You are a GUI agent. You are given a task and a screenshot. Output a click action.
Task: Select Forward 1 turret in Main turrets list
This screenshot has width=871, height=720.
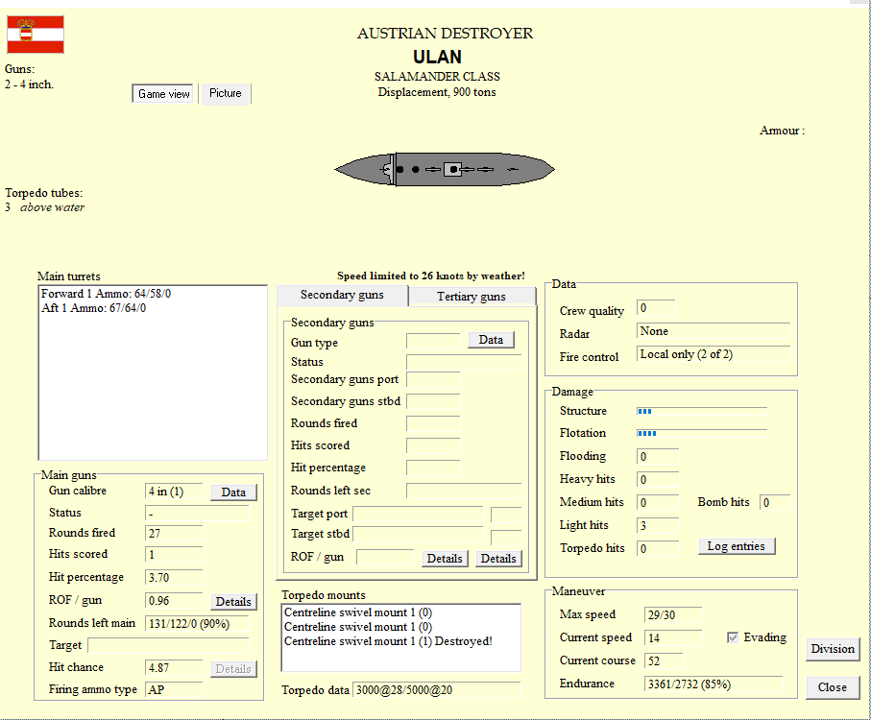106,294
